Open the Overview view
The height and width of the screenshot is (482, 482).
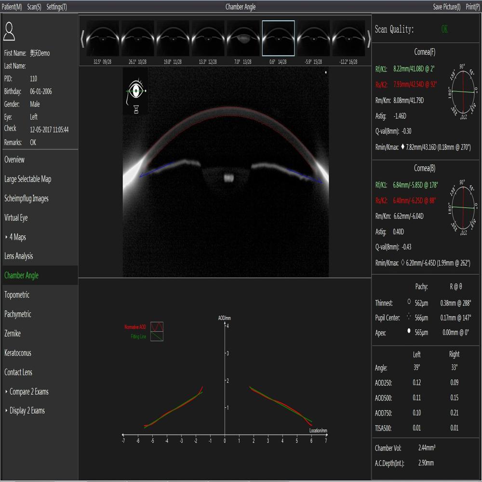14,160
